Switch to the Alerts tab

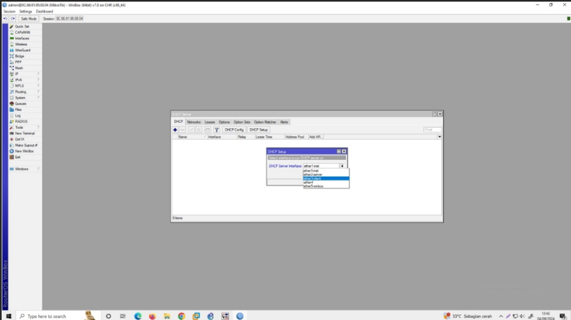(x=284, y=122)
